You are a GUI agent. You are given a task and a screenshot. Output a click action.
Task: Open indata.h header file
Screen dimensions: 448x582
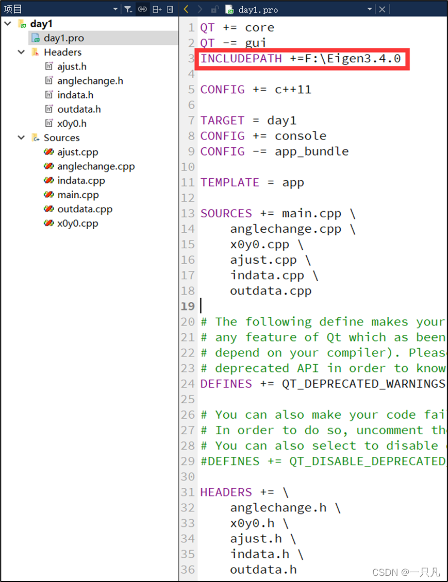coord(75,95)
